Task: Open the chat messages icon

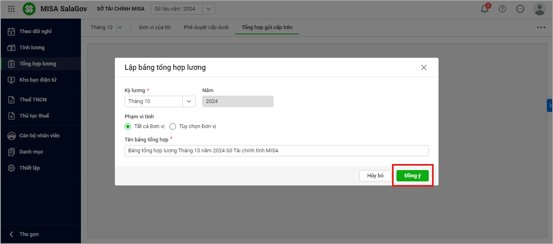Action: 521,9
